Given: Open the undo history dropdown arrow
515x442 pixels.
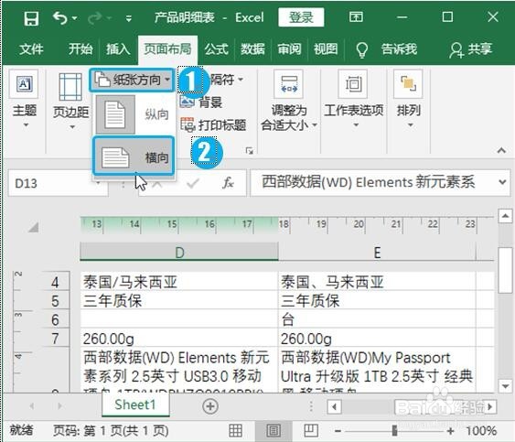Looking at the screenshot, I should pos(75,17).
